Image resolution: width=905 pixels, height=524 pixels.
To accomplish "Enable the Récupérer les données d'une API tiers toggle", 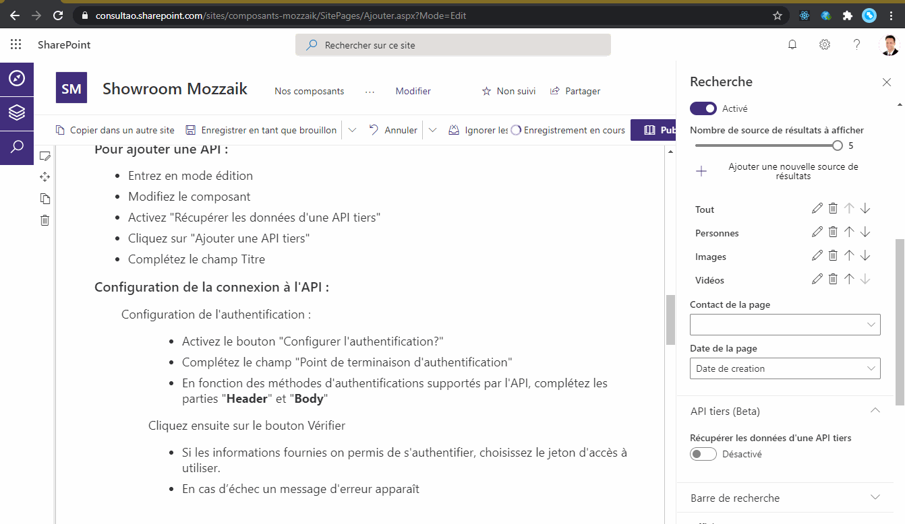I will (703, 454).
